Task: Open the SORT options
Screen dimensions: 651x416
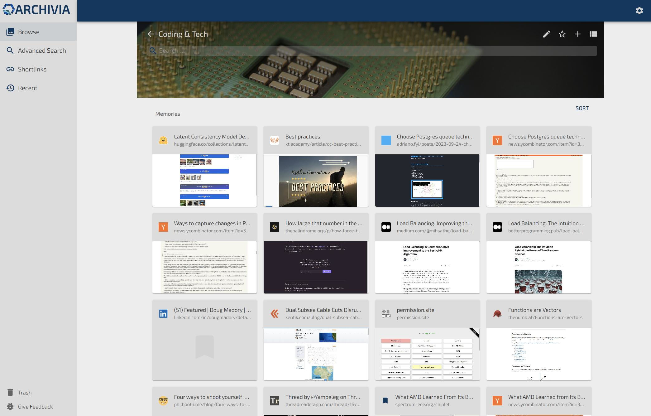Action: coord(582,108)
